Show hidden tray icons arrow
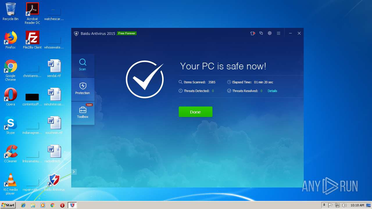Screen dimensions: 372x209 click(x=324, y=205)
